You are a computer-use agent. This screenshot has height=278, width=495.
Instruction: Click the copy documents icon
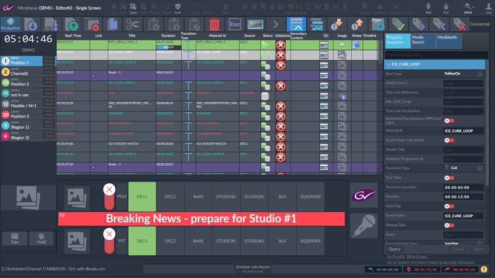(112, 24)
